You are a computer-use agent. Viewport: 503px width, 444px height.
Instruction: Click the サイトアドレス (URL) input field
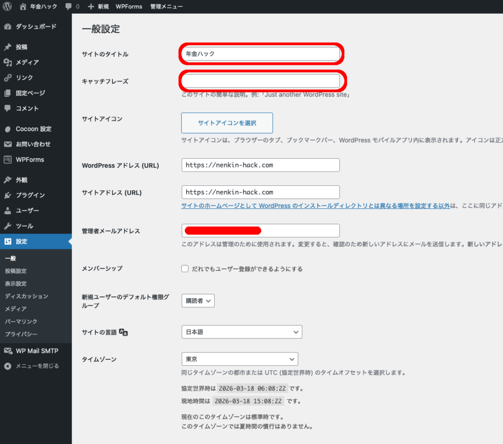click(x=260, y=192)
